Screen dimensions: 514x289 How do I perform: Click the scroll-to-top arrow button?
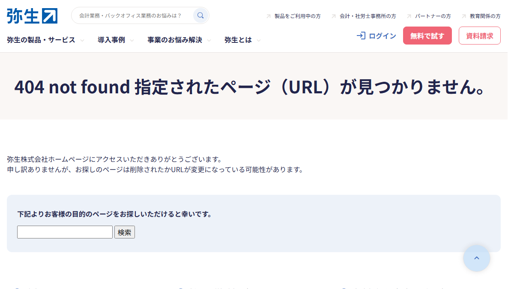click(x=477, y=258)
